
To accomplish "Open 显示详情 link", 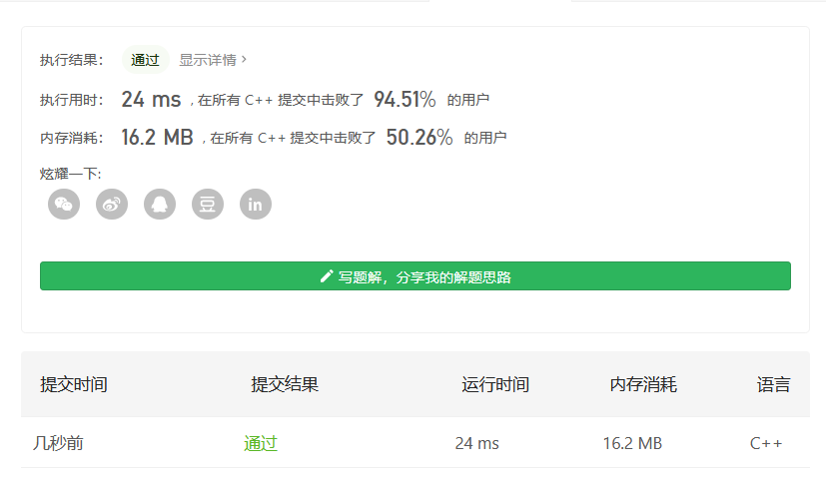I will tap(213, 60).
